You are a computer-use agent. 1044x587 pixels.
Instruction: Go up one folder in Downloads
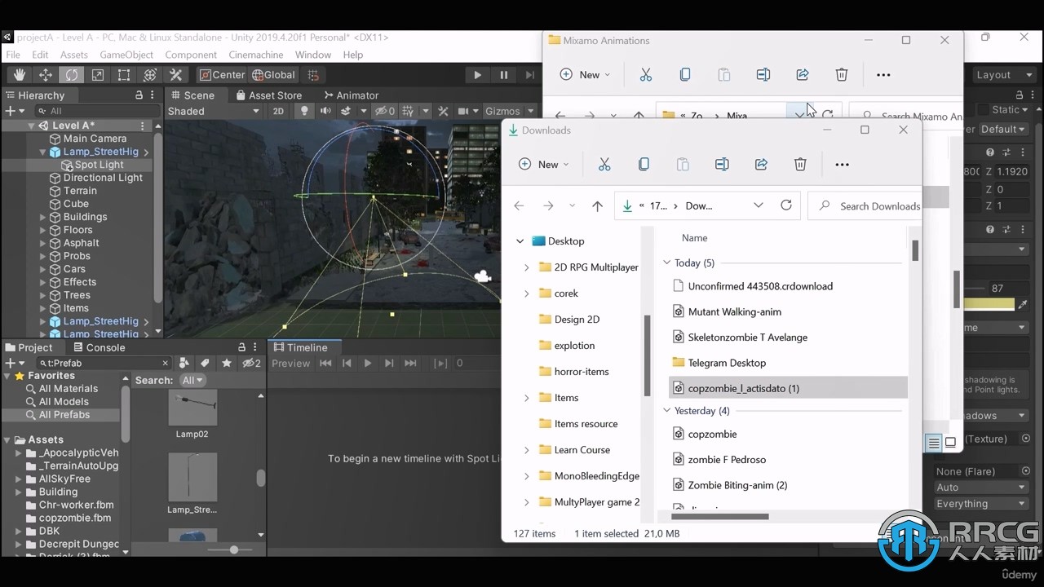(597, 206)
